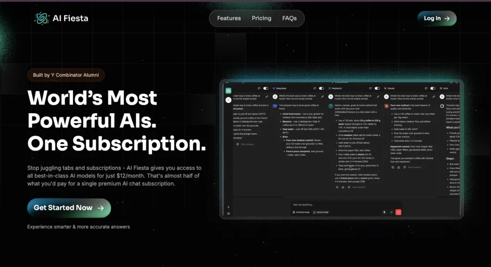Image resolution: width=491 pixels, height=267 pixels.
Task: Click the Log In button
Action: click(x=437, y=19)
